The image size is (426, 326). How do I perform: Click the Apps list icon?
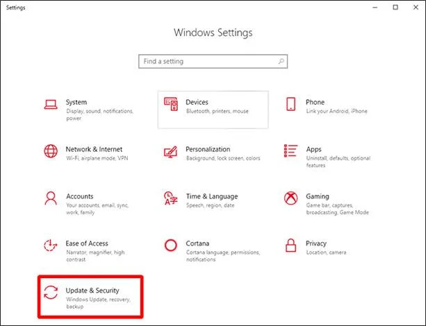pos(290,151)
